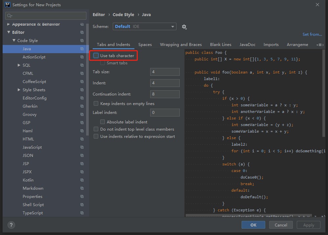Click the copy icon beside ActionScript

coord(82,57)
